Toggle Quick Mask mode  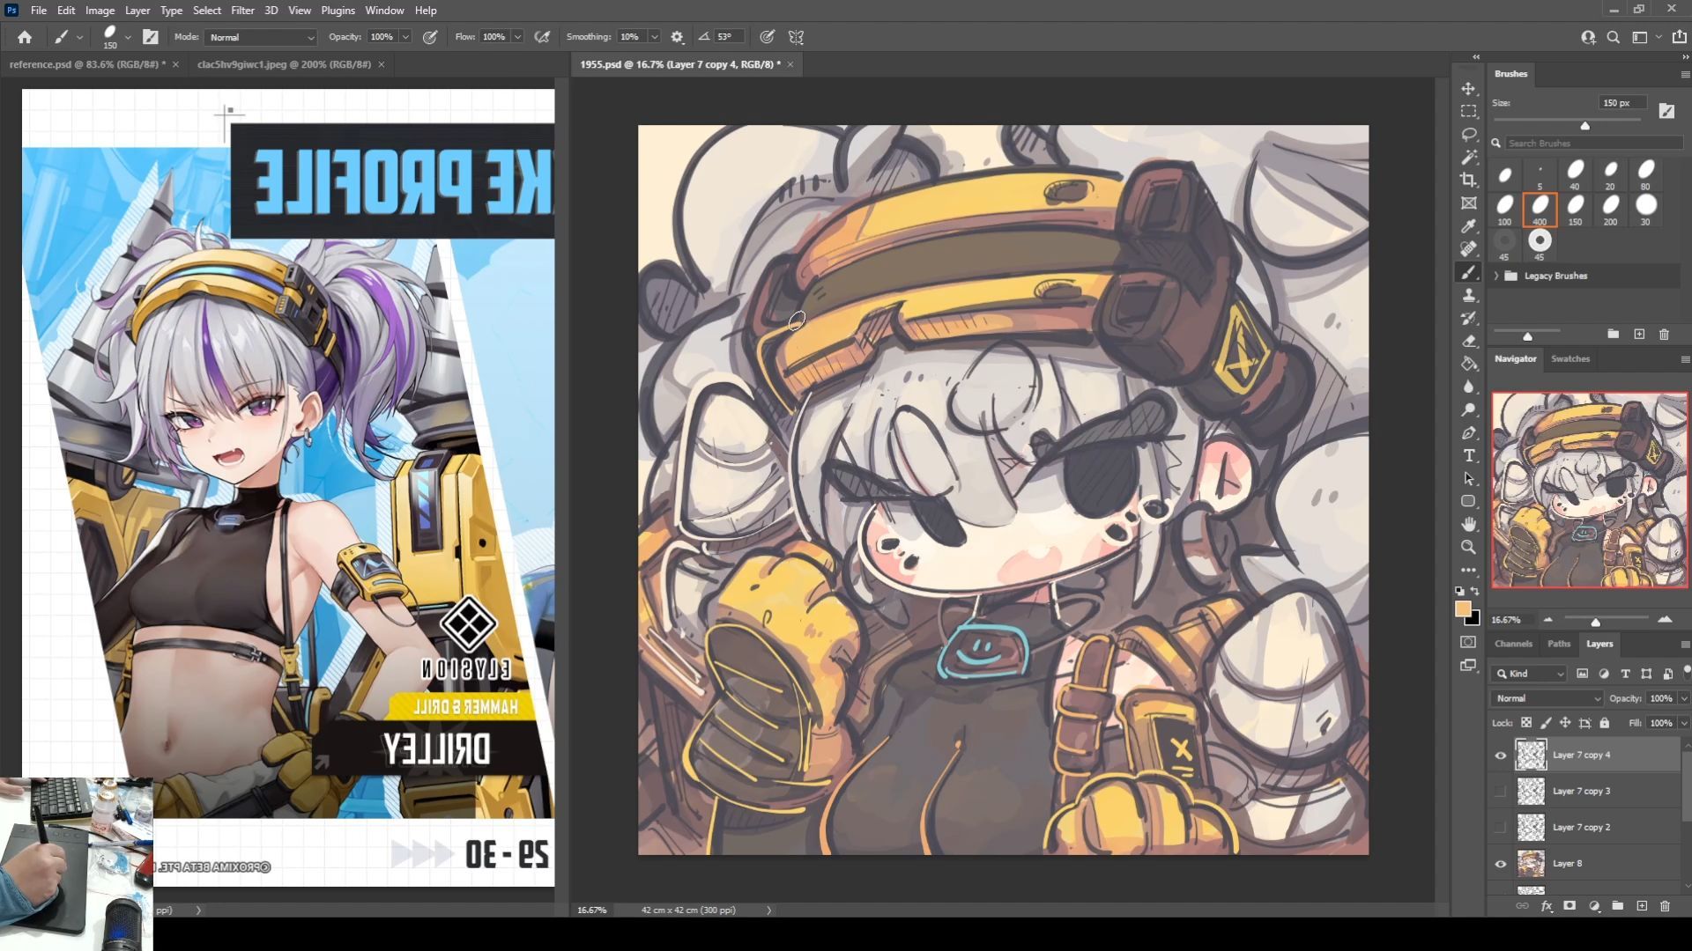click(x=1468, y=643)
